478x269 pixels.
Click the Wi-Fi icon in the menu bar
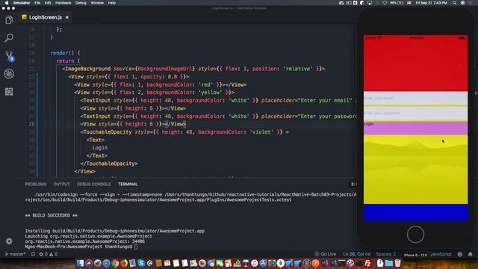pos(385,3)
